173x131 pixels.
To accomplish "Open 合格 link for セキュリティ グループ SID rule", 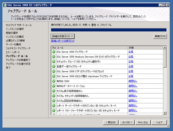I will [131, 62].
